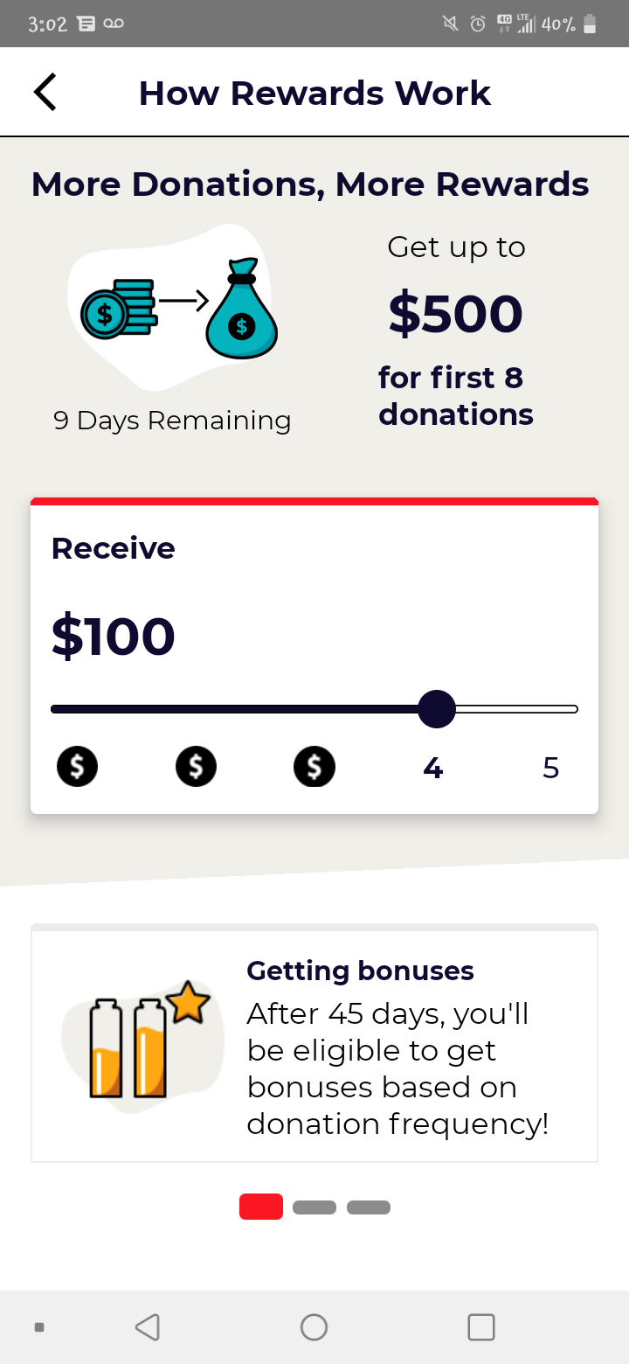
Task: Tap the $100 Receive amount
Action: point(114,636)
